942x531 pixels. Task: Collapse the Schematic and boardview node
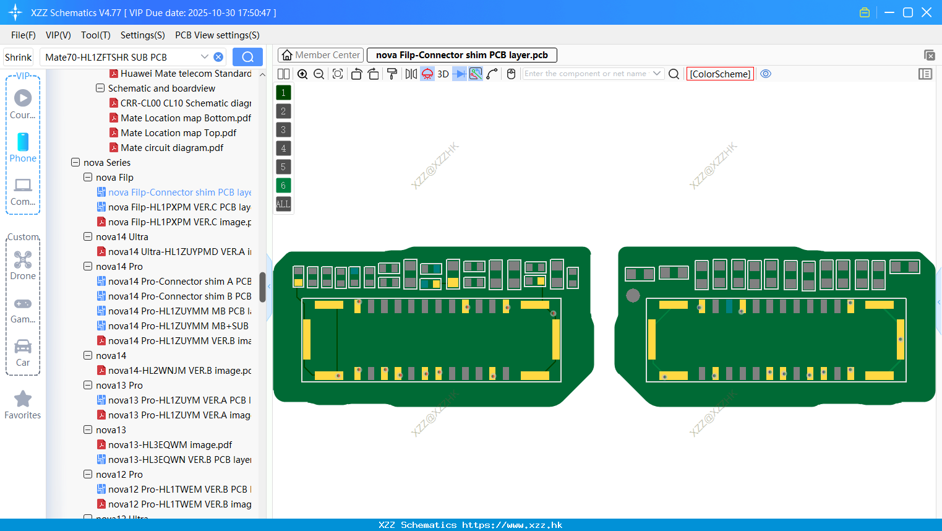click(x=100, y=88)
